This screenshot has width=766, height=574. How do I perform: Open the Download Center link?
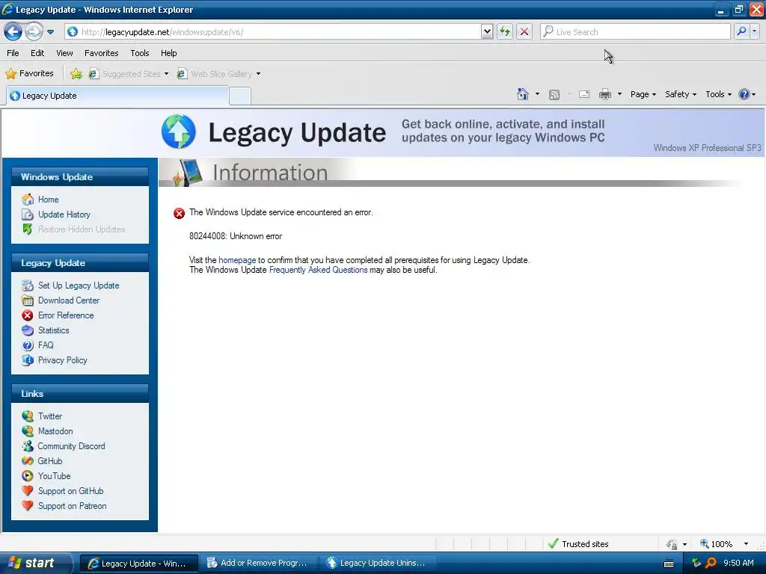coord(69,300)
